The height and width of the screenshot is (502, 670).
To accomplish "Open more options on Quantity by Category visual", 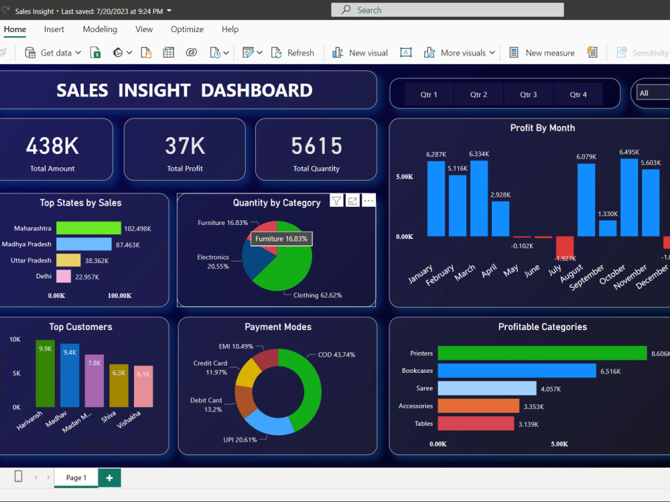I will (x=368, y=201).
